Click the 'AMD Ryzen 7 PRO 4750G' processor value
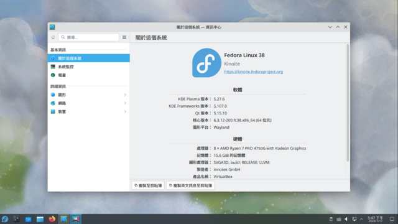This screenshot has height=224, width=398. [242, 148]
